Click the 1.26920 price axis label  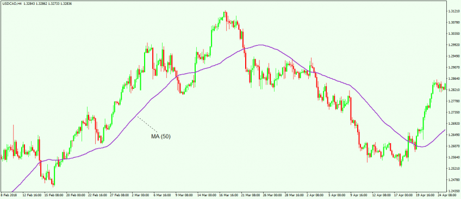click(x=454, y=124)
